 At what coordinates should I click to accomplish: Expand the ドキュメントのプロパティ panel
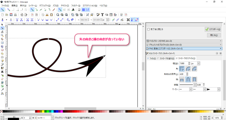click(x=184, y=45)
